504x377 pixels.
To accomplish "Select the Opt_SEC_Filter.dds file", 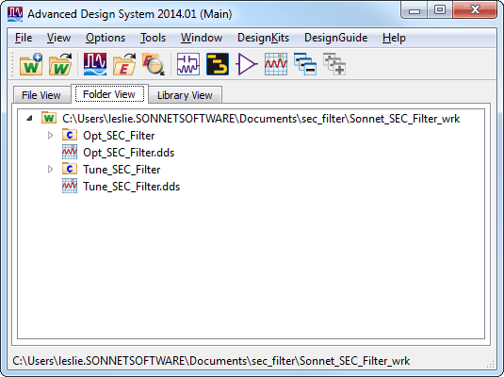I will [128, 153].
